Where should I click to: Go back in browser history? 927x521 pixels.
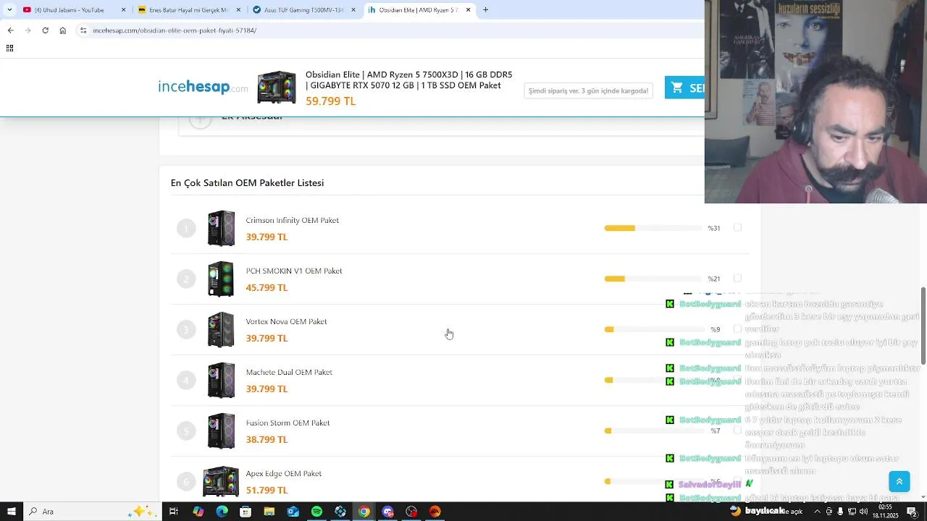click(x=10, y=30)
